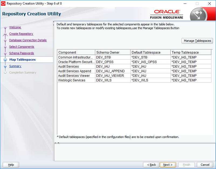Click the DEV_STB schema owner cell
The height and width of the screenshot is (169, 216).
113,57
